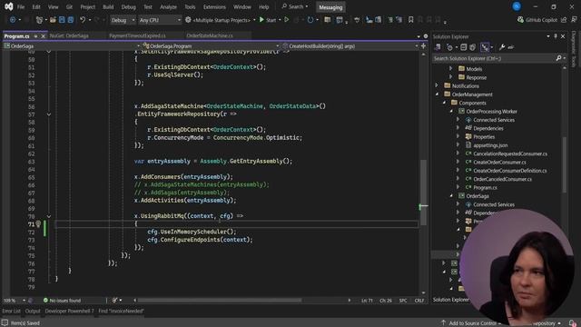The width and height of the screenshot is (581, 327).
Task: Click the lightbulb quick actions icon on line 71
Action: coord(38,223)
